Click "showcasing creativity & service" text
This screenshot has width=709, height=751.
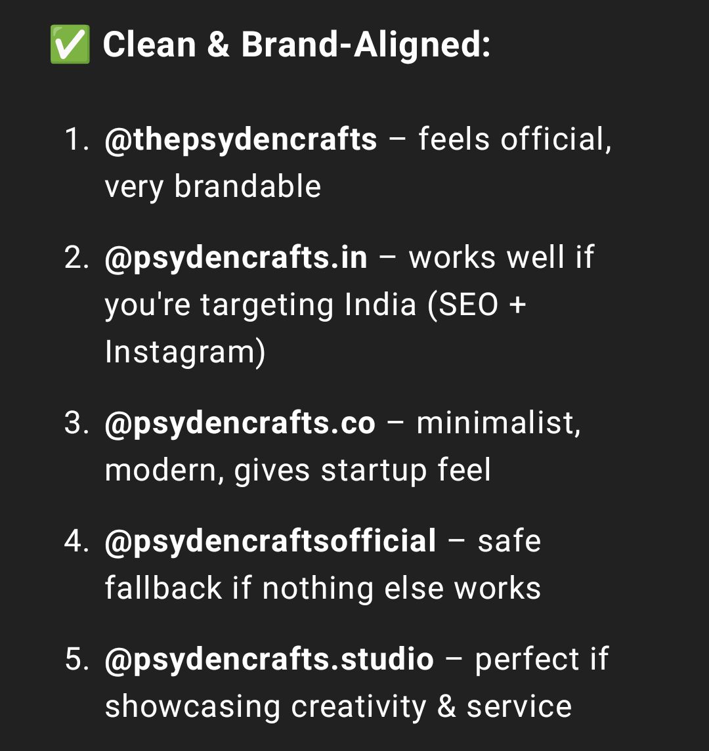coord(338,706)
